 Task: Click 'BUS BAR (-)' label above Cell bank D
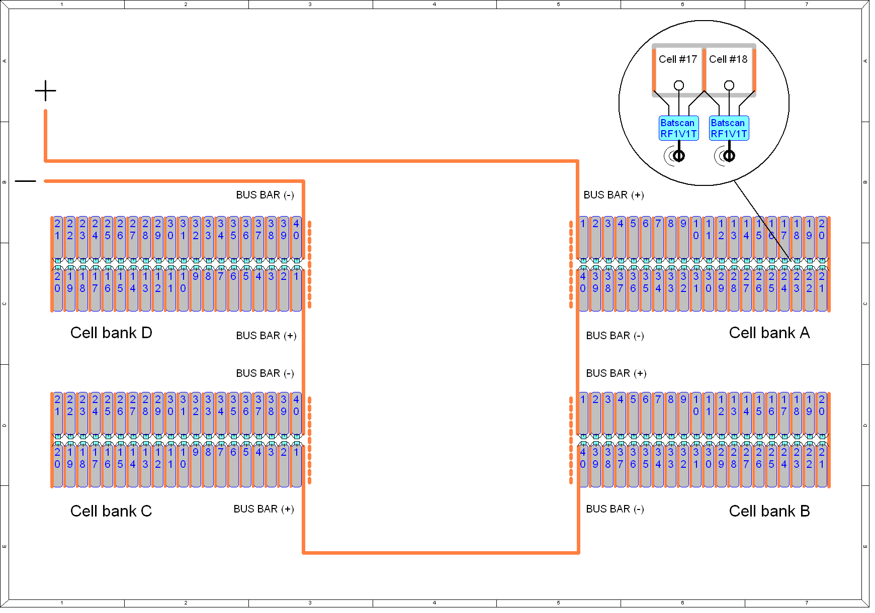[x=265, y=195]
